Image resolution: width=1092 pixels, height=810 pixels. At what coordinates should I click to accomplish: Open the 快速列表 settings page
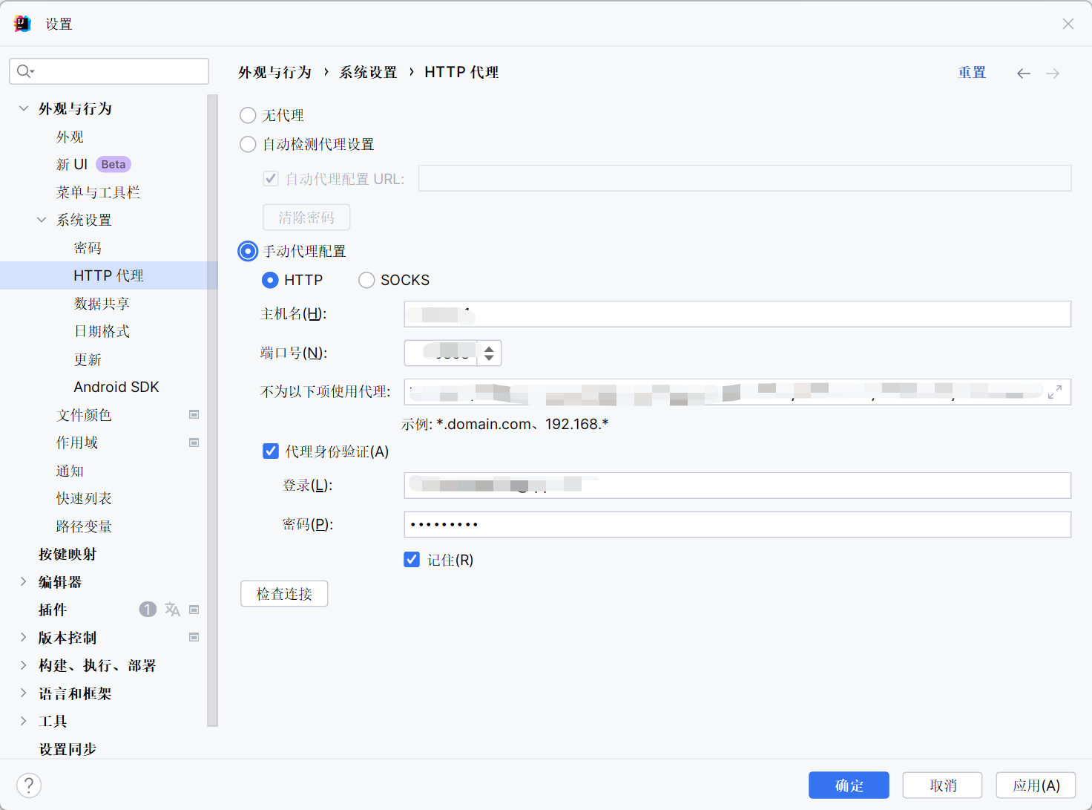84,498
